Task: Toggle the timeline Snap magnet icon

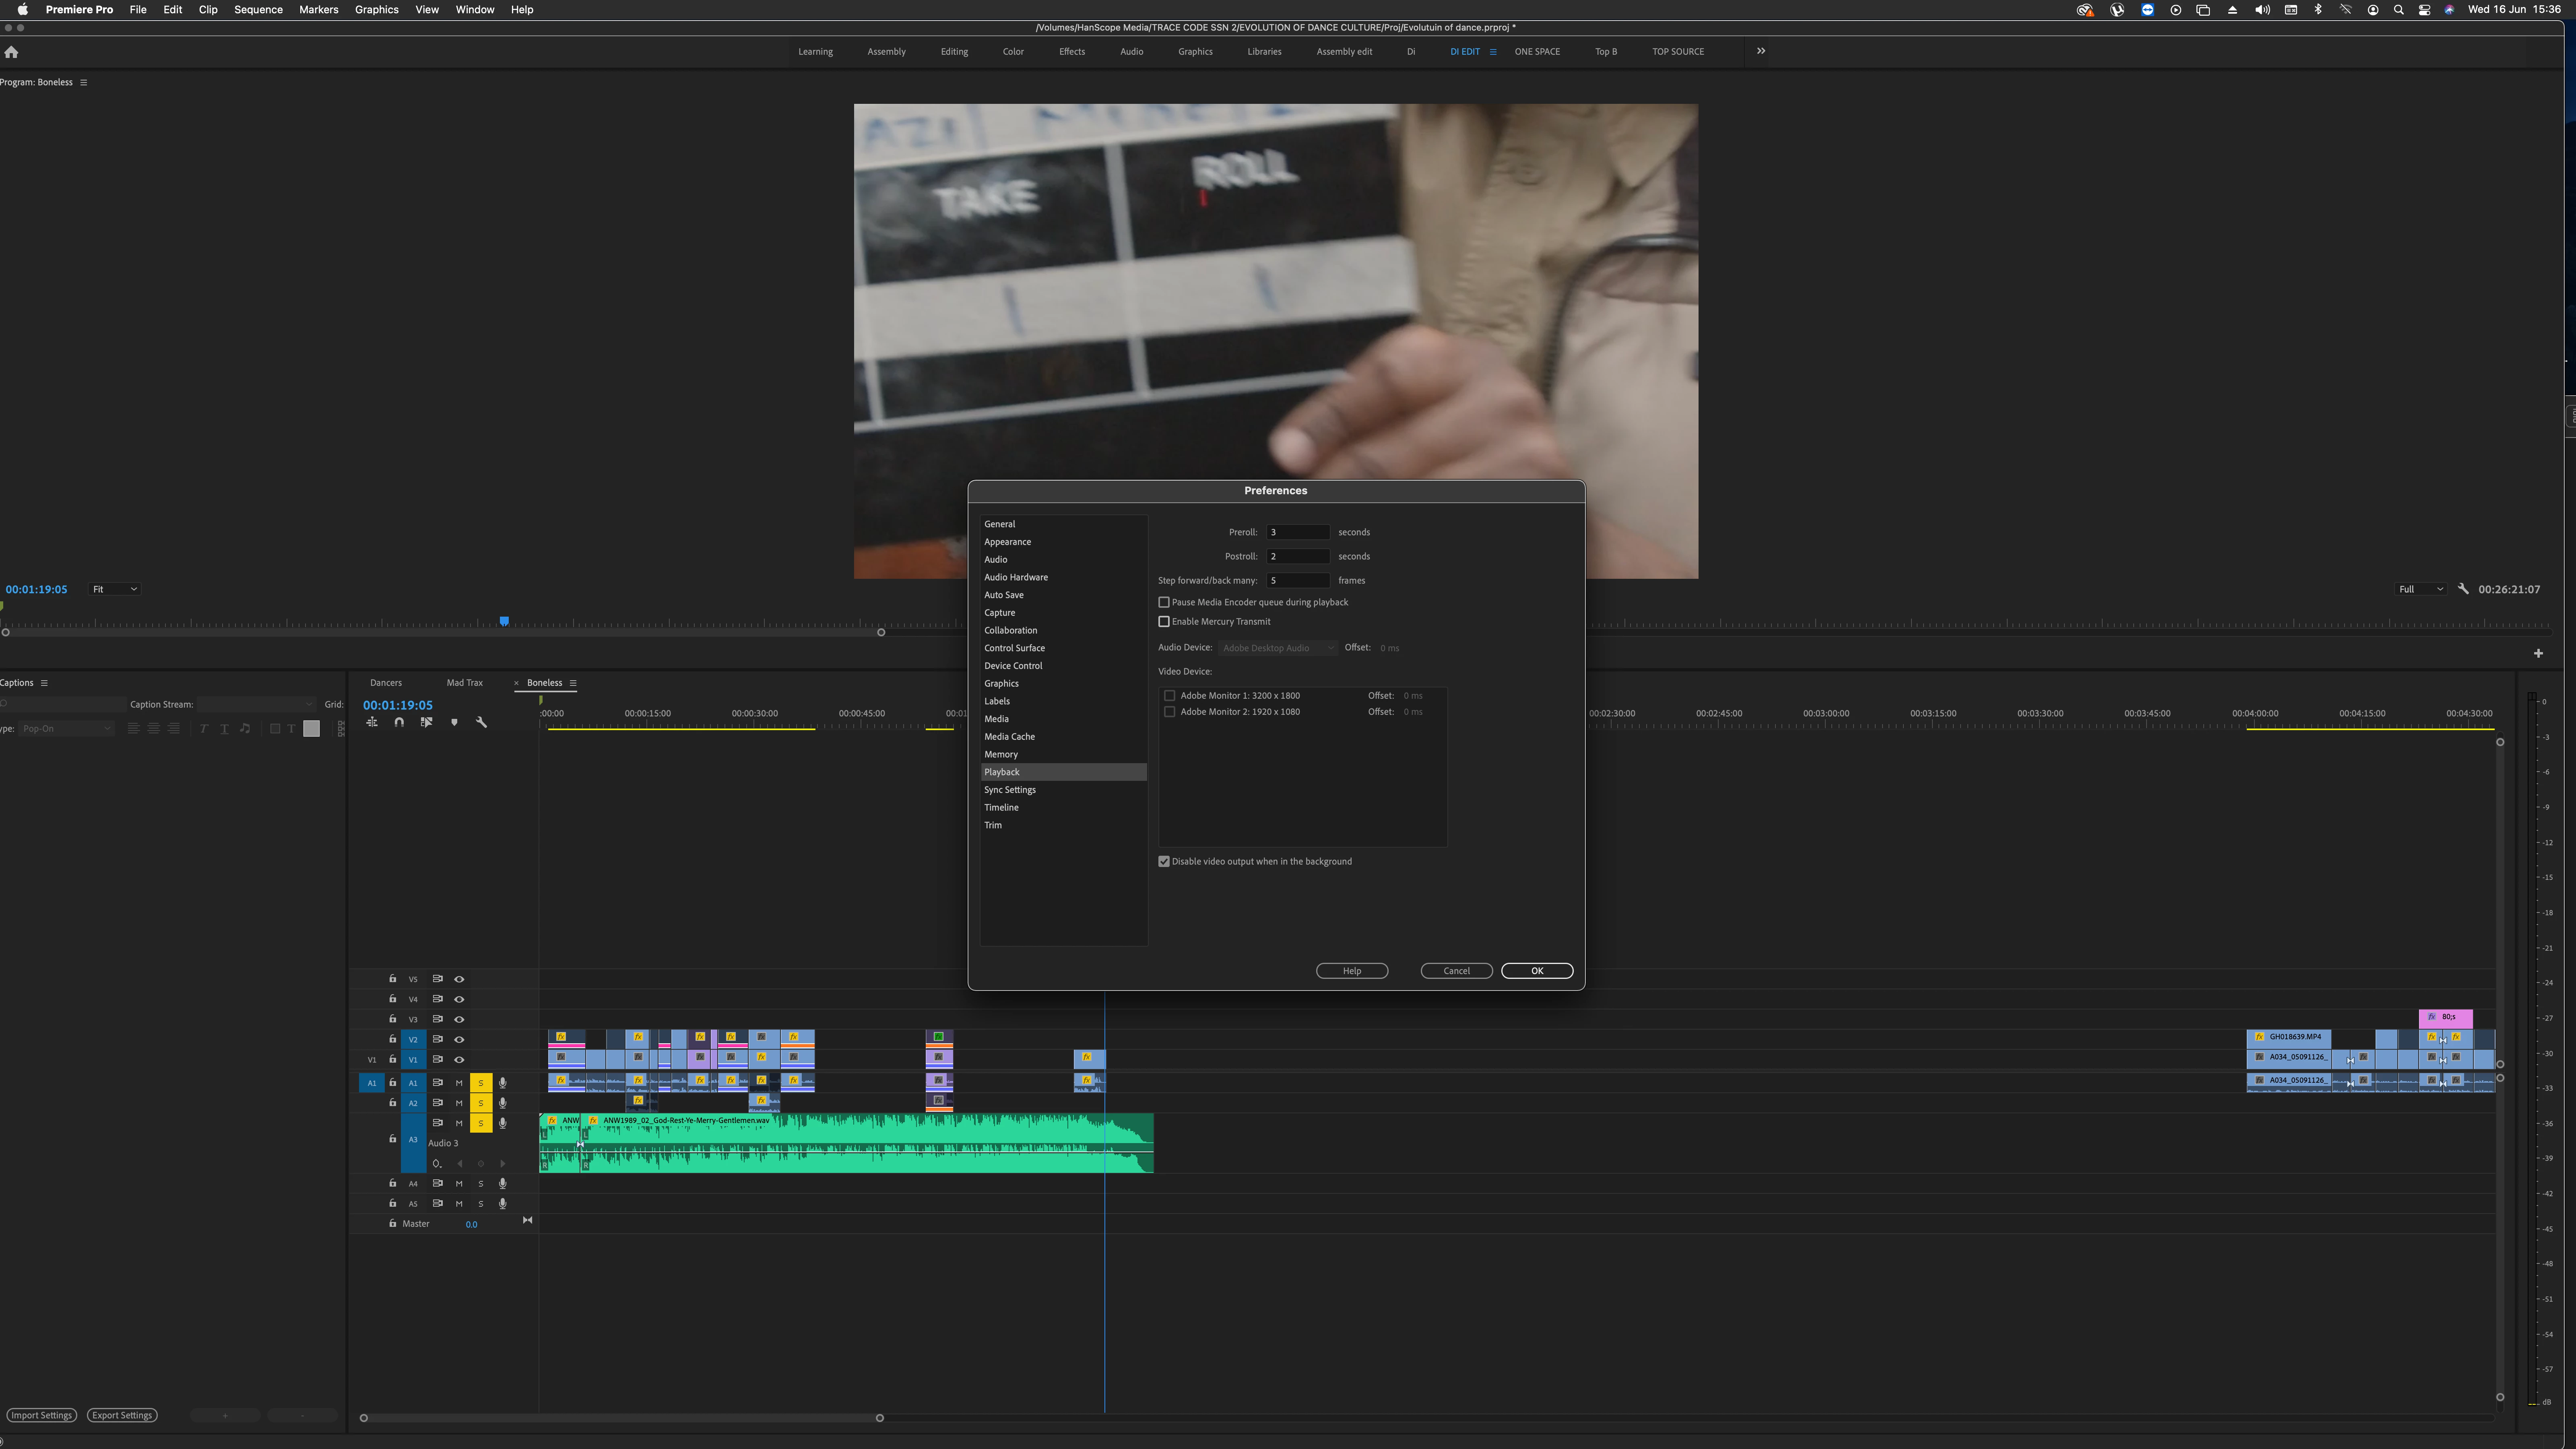Action: point(399,722)
